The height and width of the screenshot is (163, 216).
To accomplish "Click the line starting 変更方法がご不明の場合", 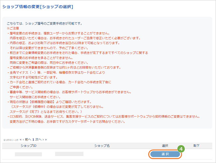I will [x=67, y=122].
